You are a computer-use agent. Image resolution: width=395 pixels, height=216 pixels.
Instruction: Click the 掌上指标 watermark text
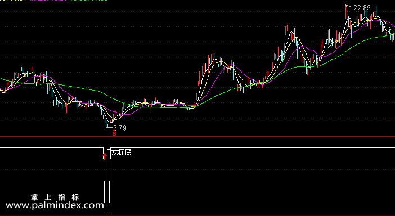tap(55, 197)
